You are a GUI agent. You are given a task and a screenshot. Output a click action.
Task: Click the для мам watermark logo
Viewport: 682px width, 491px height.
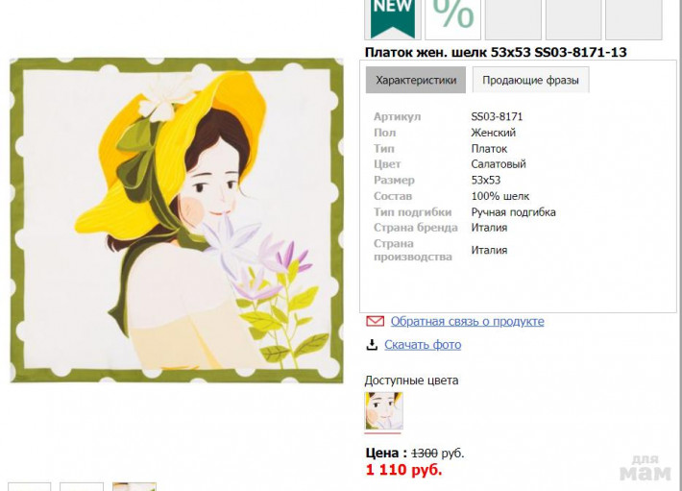pos(645,468)
